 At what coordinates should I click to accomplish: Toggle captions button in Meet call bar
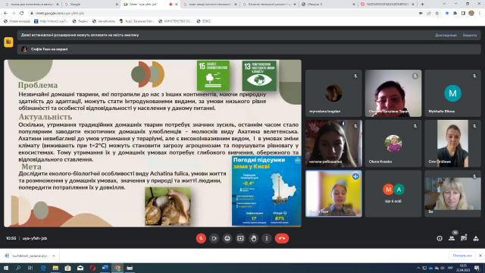pos(227,238)
